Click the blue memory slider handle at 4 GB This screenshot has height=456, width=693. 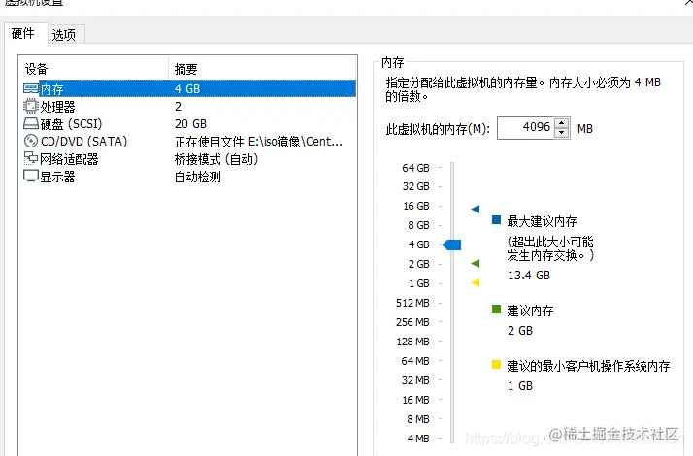(452, 244)
